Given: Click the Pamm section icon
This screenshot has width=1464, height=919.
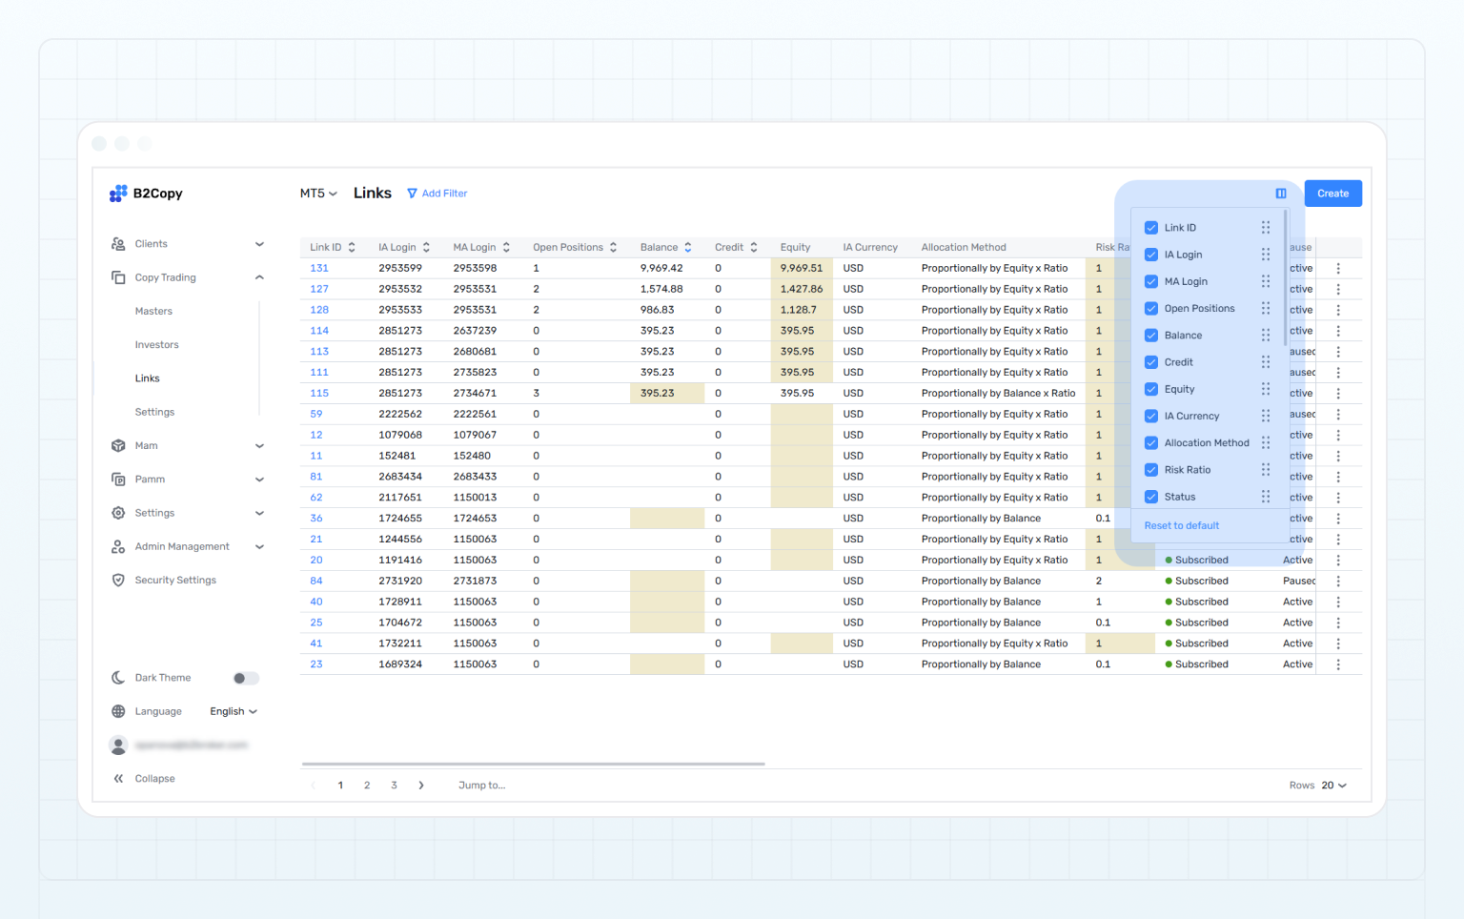Looking at the screenshot, I should click(118, 479).
